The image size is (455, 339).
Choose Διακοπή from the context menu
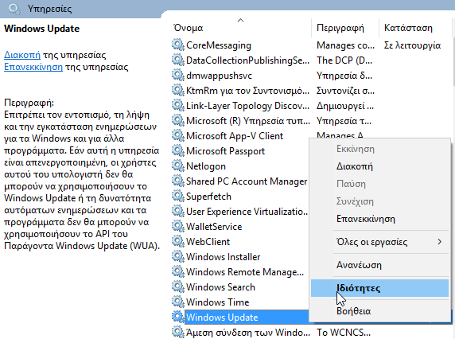pos(354,166)
